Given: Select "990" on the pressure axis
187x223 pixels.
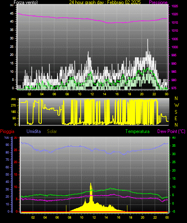Looking at the screenshot, I should [174, 63].
